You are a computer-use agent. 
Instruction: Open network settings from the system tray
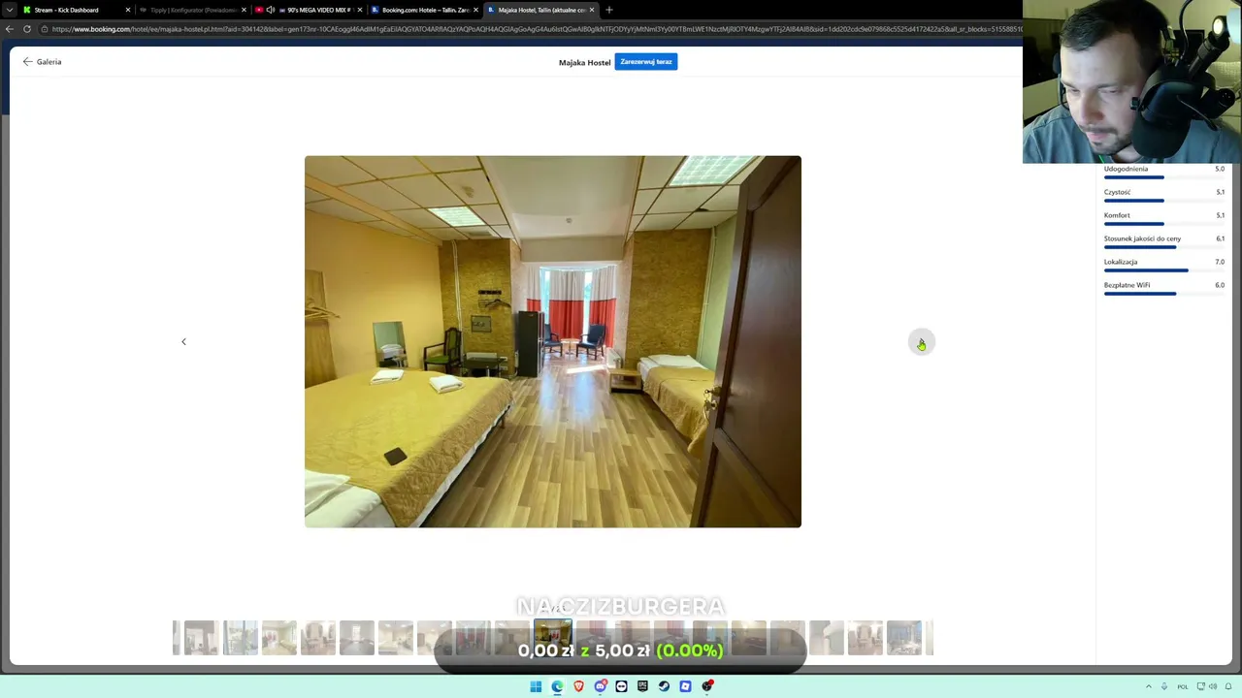click(1200, 686)
